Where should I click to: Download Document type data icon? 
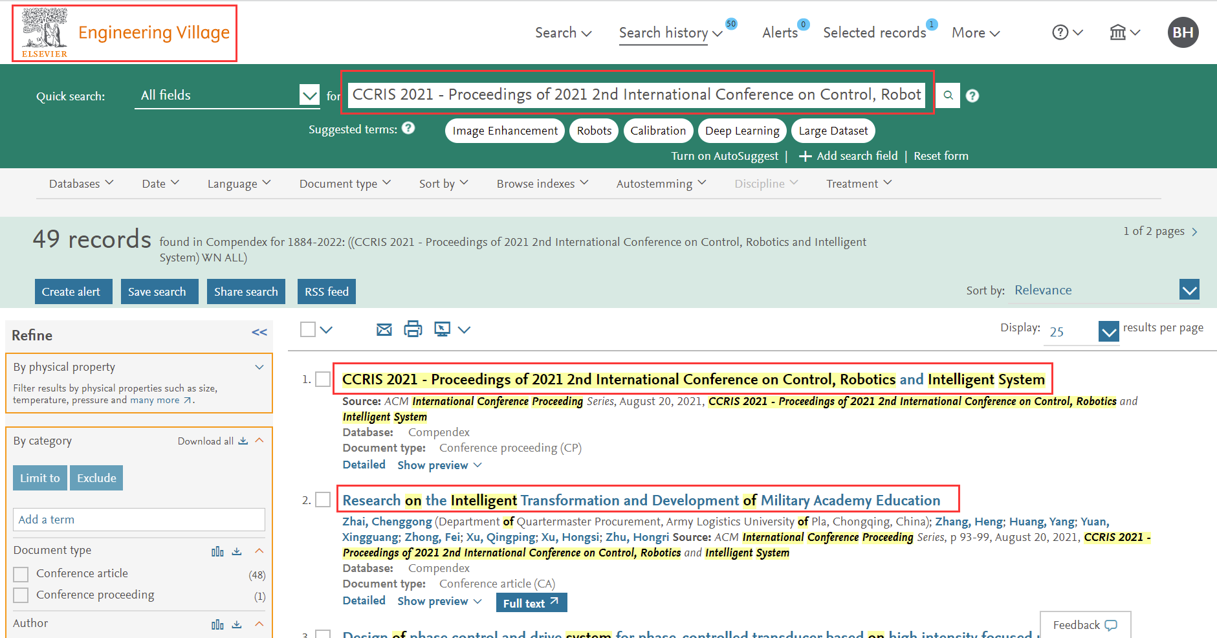tap(237, 551)
